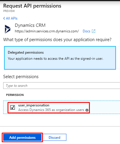Image resolution: width=120 pixels, height=144 pixels.
Task: Click the Access Dynamics 365 as organization users description
Action: click(51, 110)
